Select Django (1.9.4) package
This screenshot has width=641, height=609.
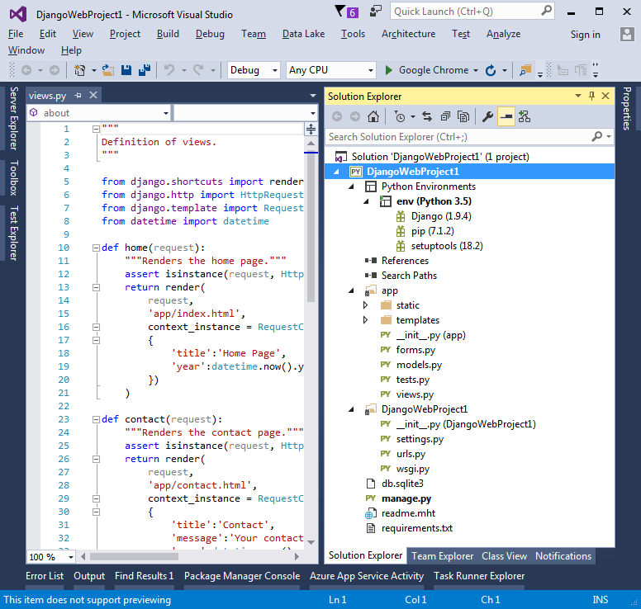pos(441,216)
